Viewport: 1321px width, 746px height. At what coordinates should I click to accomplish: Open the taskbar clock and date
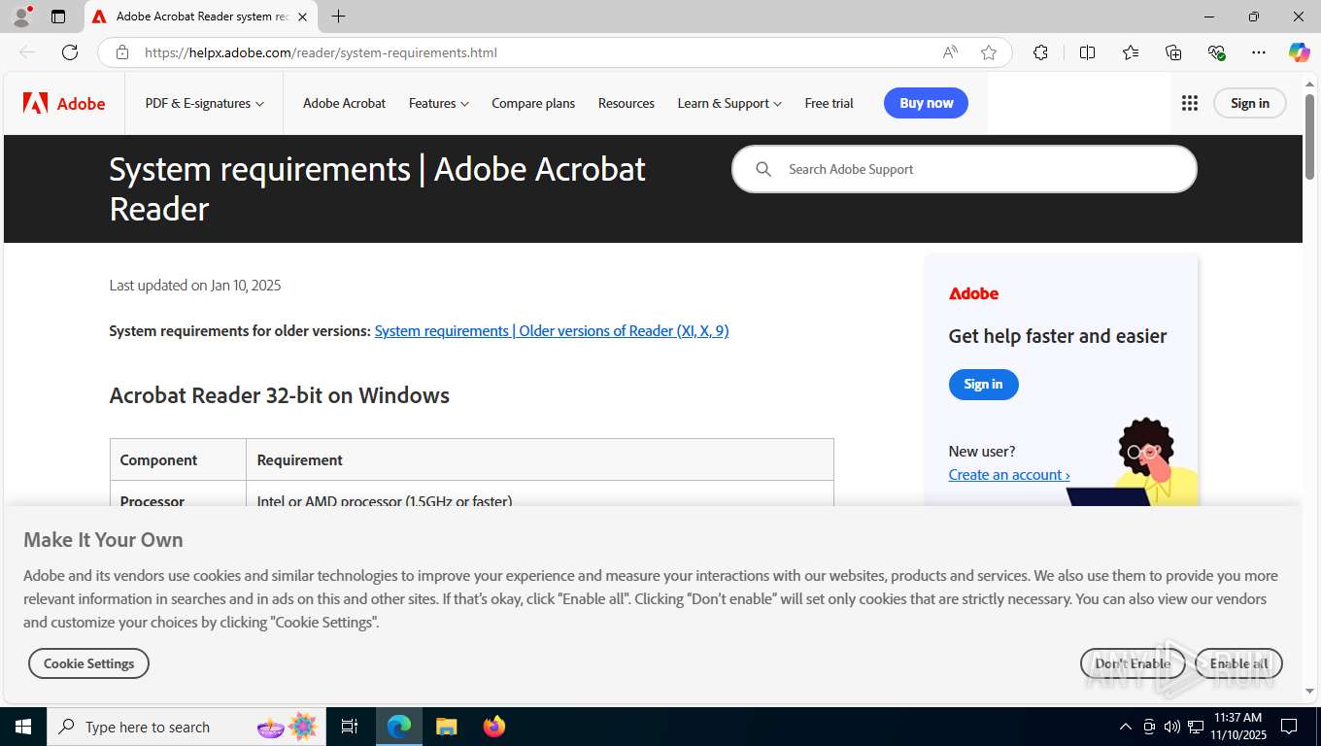pyautogui.click(x=1236, y=727)
